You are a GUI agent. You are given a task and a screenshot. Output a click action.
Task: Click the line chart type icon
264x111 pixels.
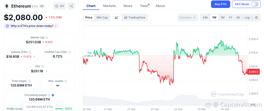(x=117, y=17)
